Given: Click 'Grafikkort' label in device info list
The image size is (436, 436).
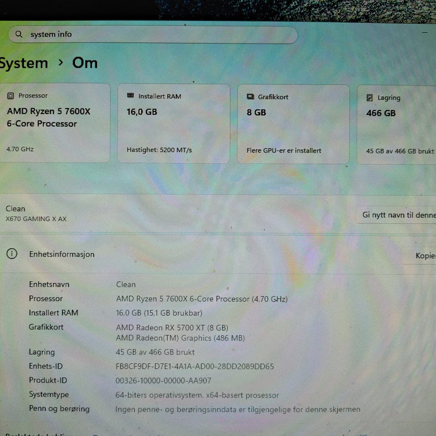Looking at the screenshot, I should (46, 327).
